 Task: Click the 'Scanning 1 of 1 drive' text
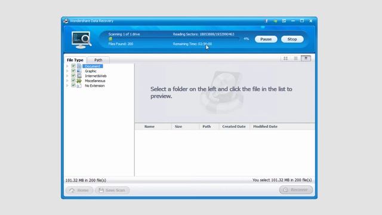pos(124,34)
